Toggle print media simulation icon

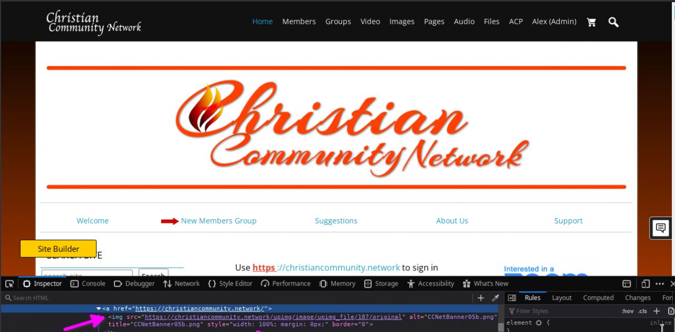coord(671,311)
